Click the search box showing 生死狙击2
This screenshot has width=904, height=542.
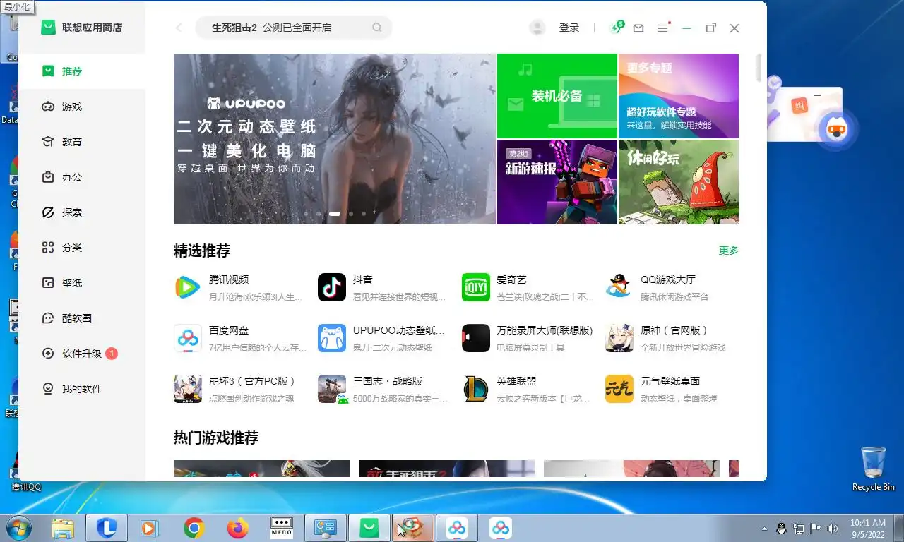click(x=293, y=28)
